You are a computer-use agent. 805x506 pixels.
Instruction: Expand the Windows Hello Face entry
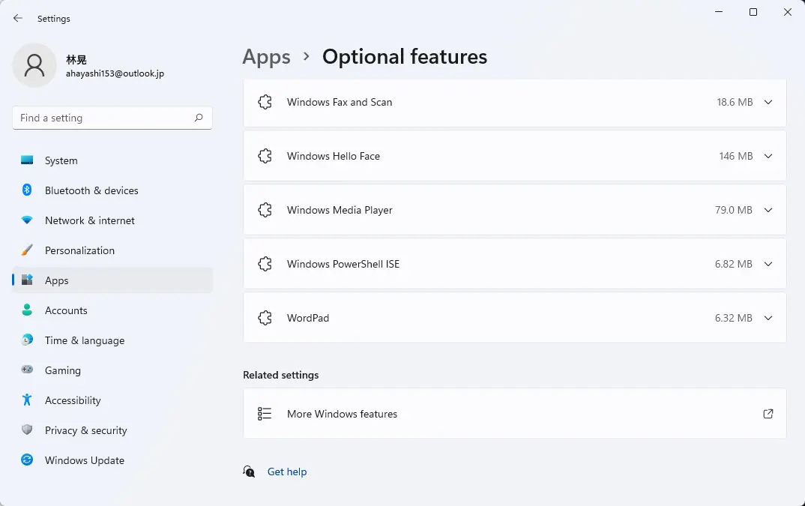[768, 156]
